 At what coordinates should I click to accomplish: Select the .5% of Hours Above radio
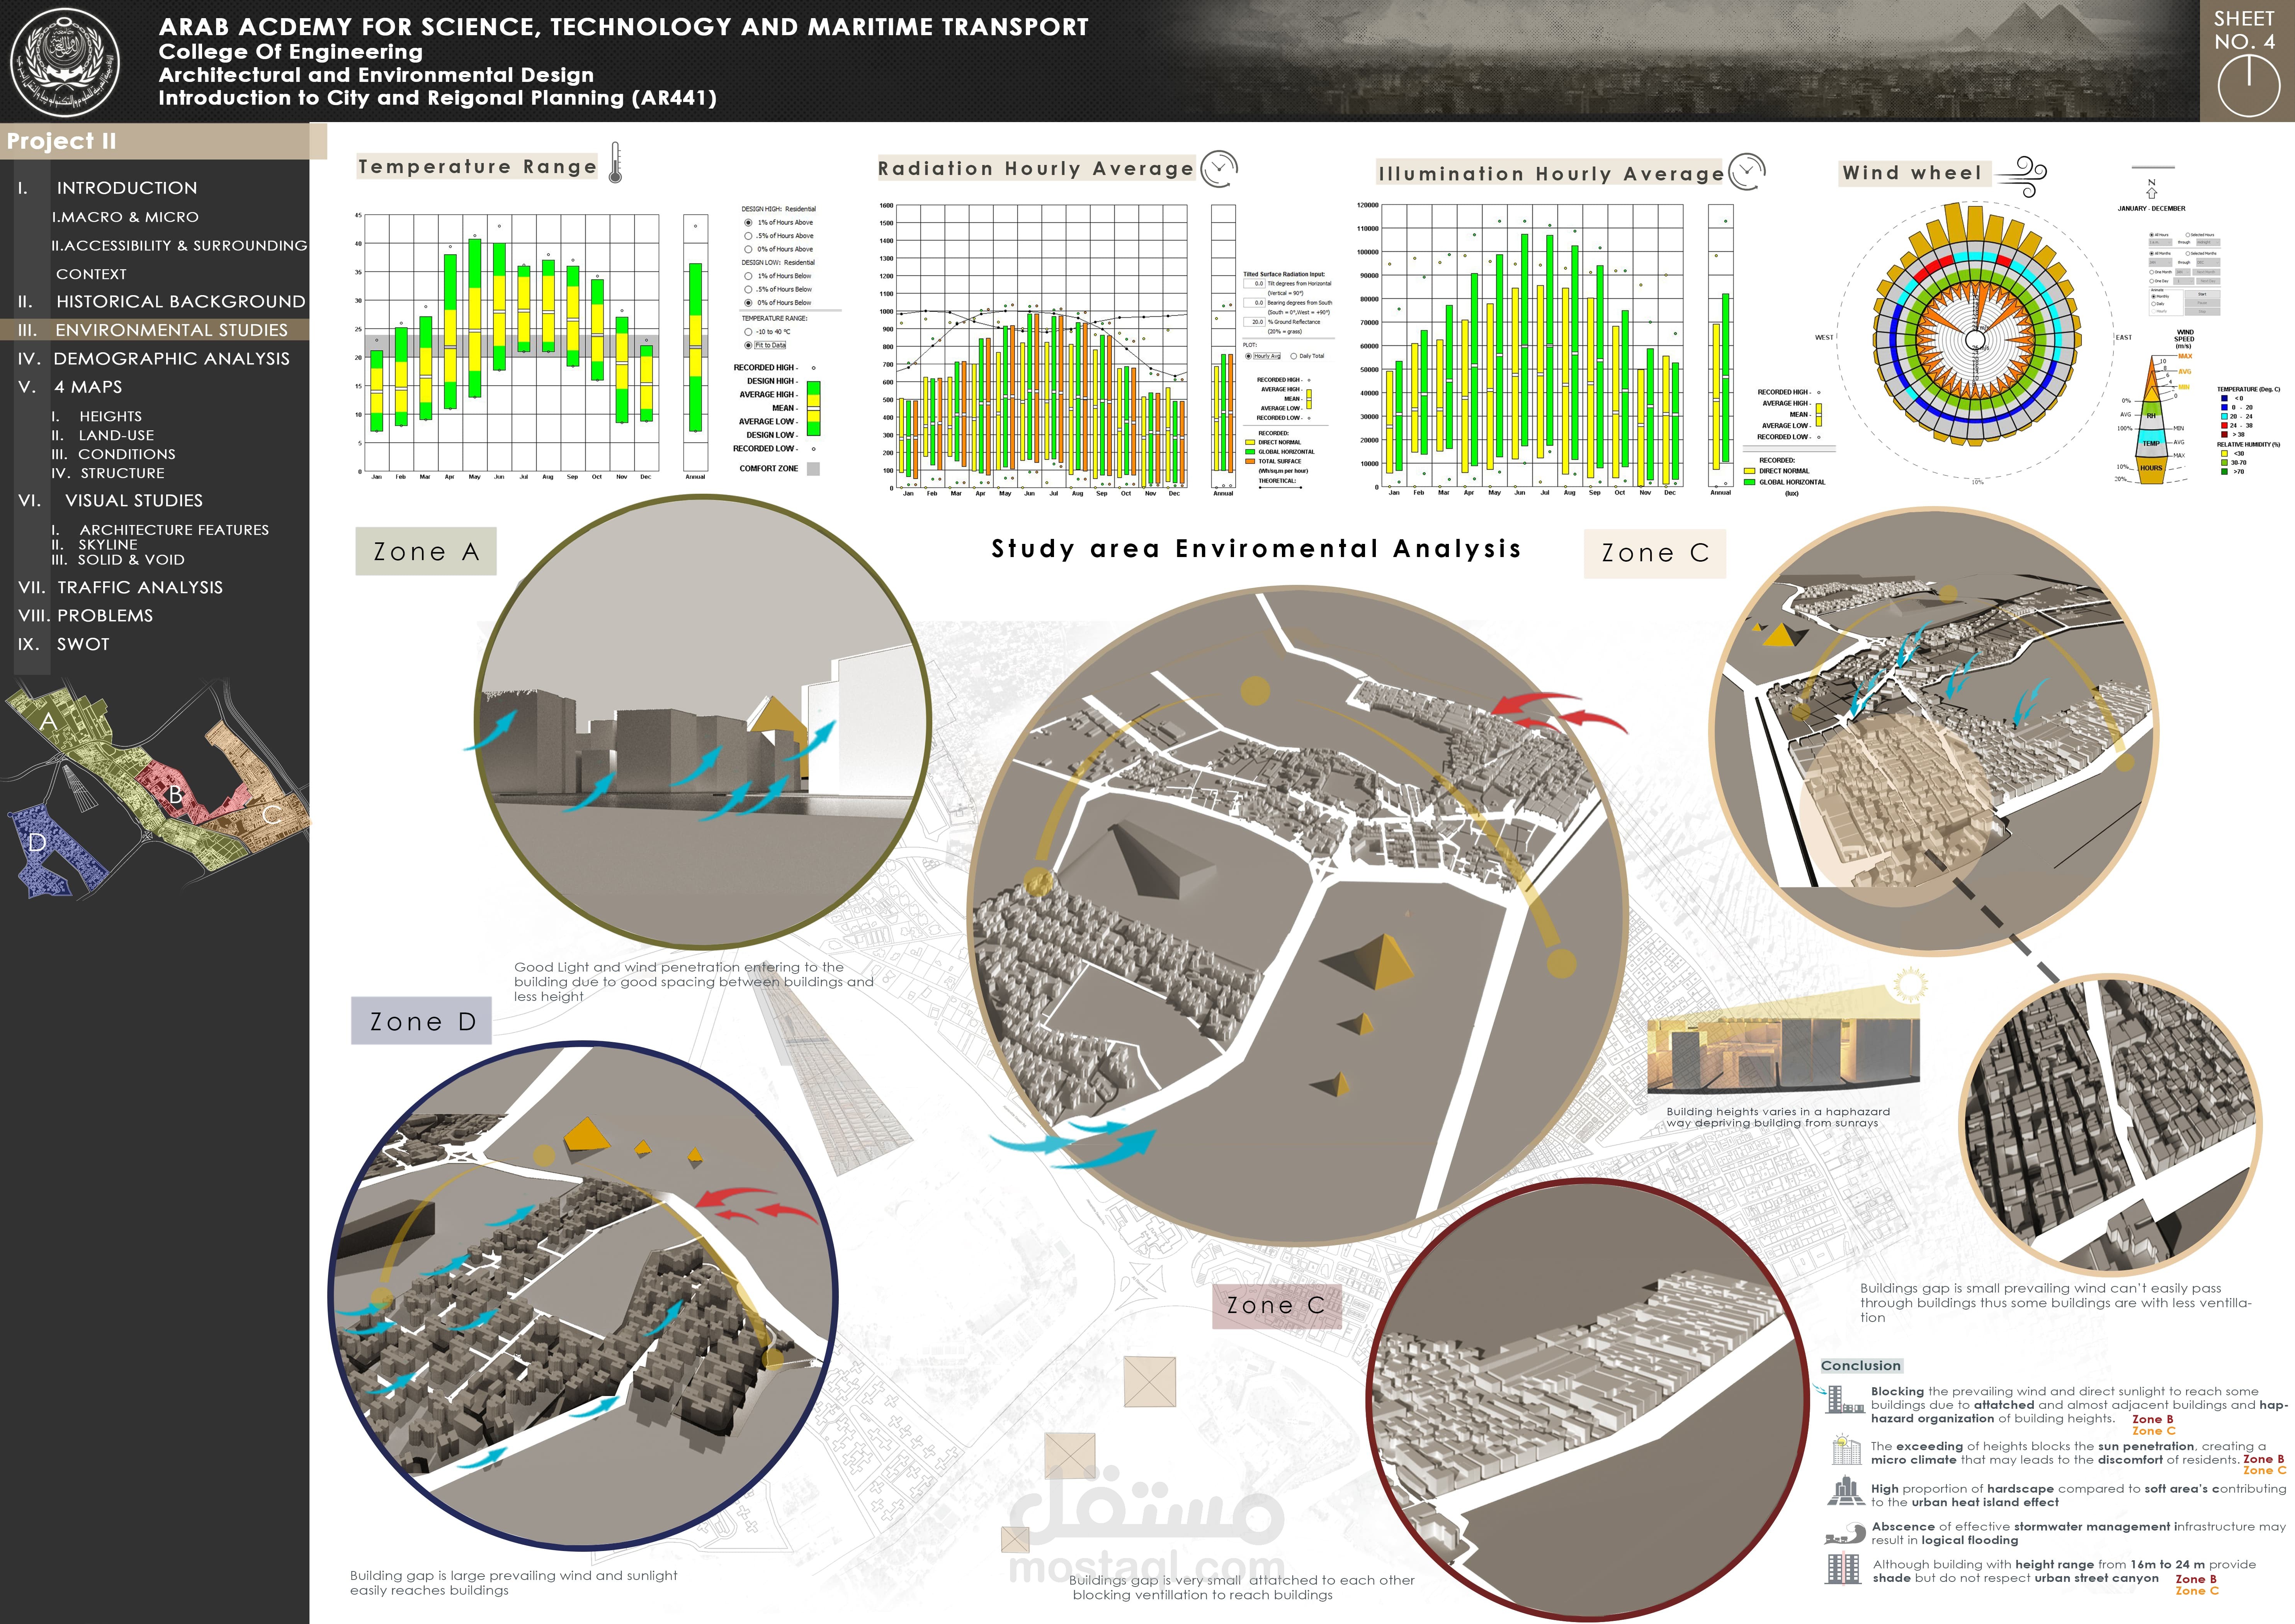748,236
